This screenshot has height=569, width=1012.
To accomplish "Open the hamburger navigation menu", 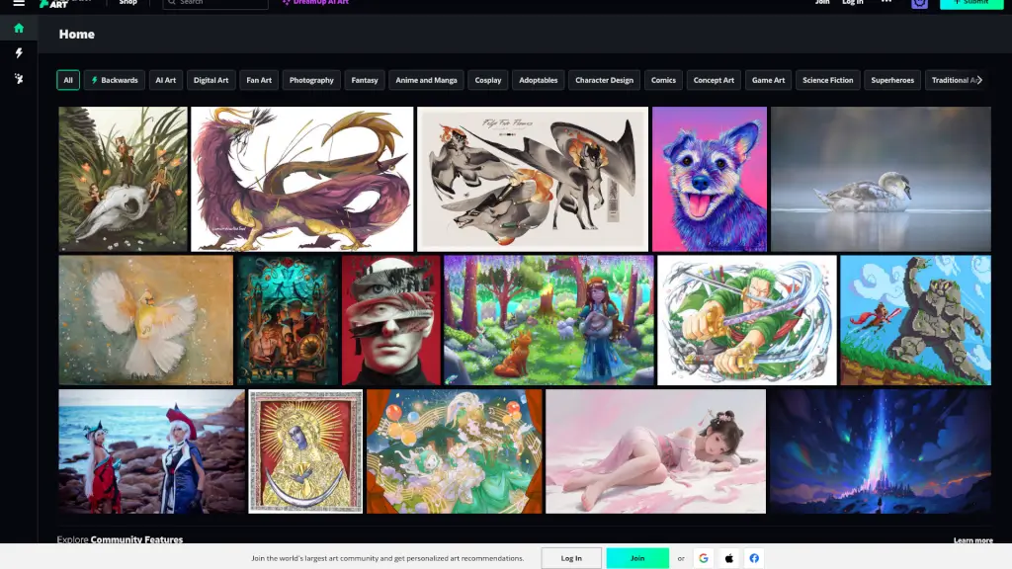I will [18, 3].
